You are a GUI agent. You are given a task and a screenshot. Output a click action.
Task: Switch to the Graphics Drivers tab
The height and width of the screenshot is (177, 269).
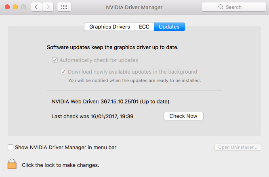tap(109, 27)
